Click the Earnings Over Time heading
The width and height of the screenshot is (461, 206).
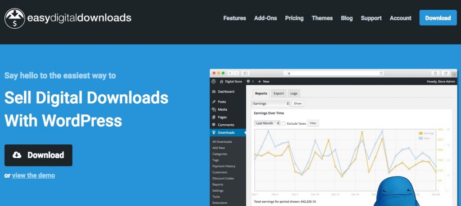tap(269, 113)
